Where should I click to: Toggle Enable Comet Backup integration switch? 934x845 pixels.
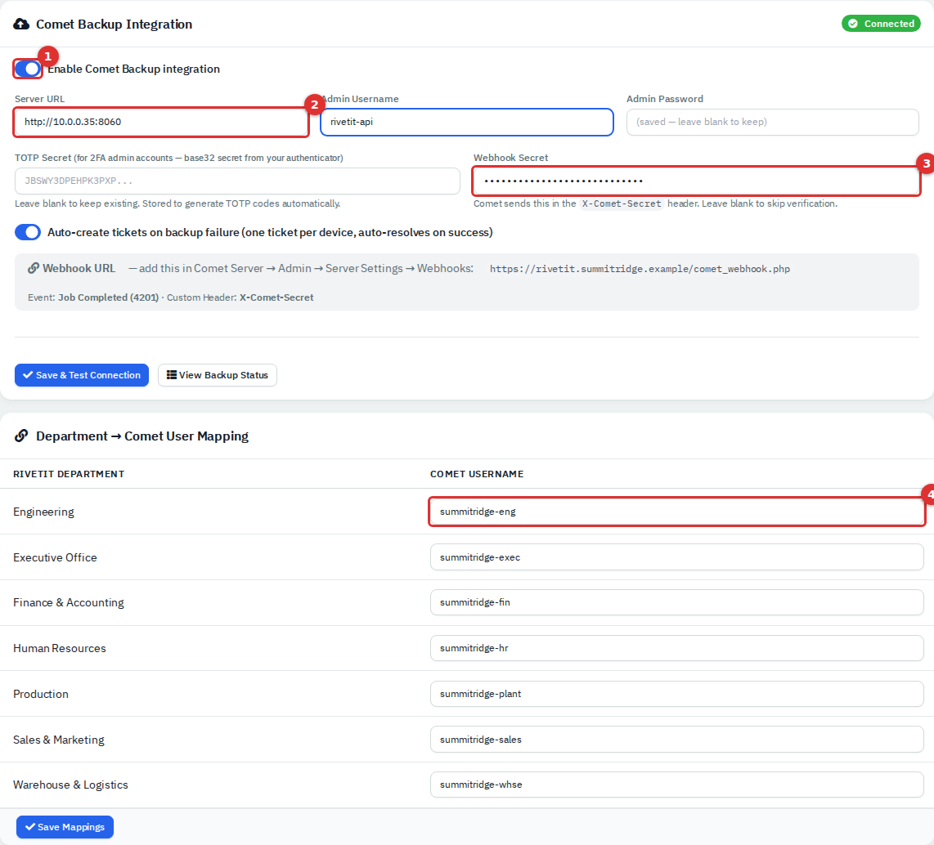pos(28,69)
